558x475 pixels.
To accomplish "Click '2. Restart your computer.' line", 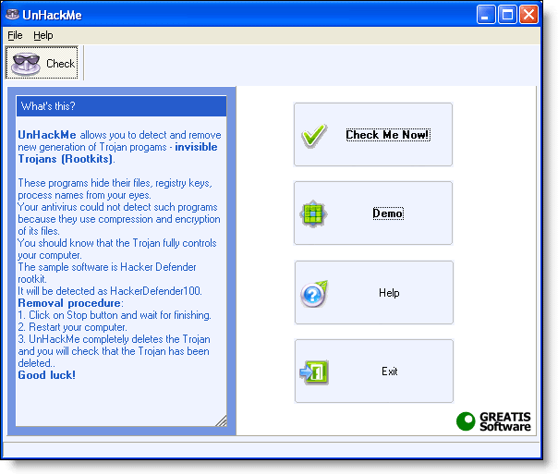I will pyautogui.click(x=72, y=327).
